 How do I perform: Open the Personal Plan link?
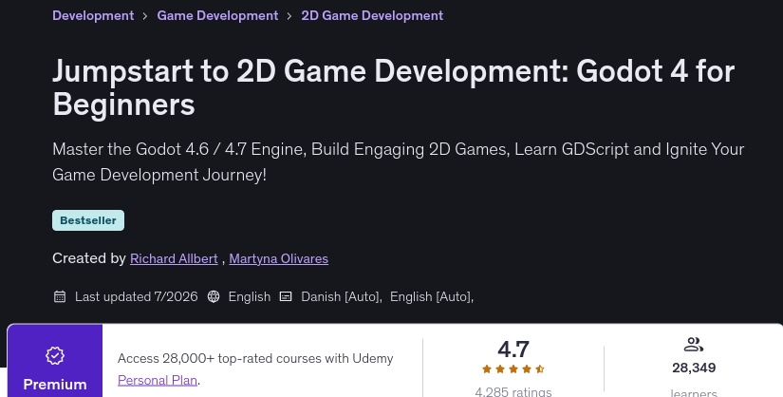pyautogui.click(x=158, y=380)
